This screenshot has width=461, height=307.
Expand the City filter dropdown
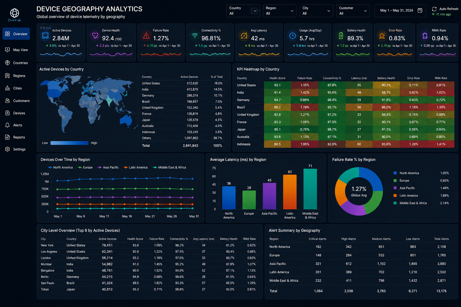pyautogui.click(x=316, y=11)
